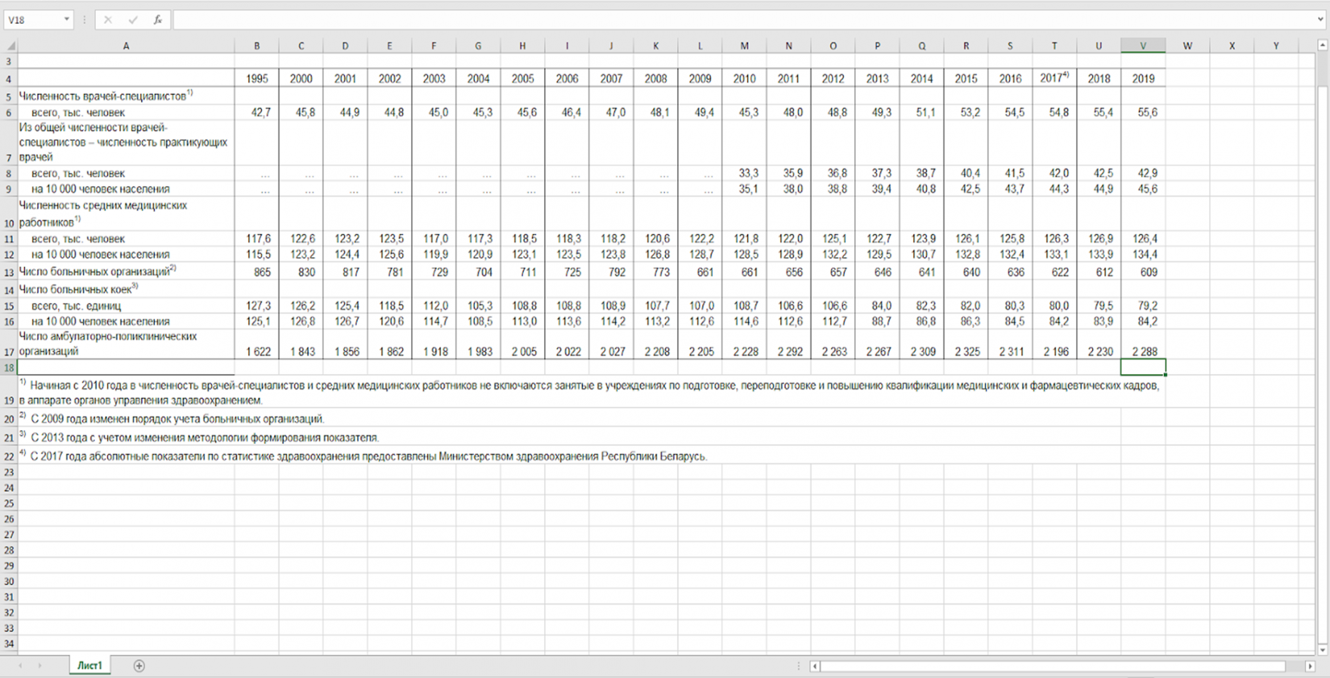Click the value 134,4 in row 12

[x=1144, y=254]
